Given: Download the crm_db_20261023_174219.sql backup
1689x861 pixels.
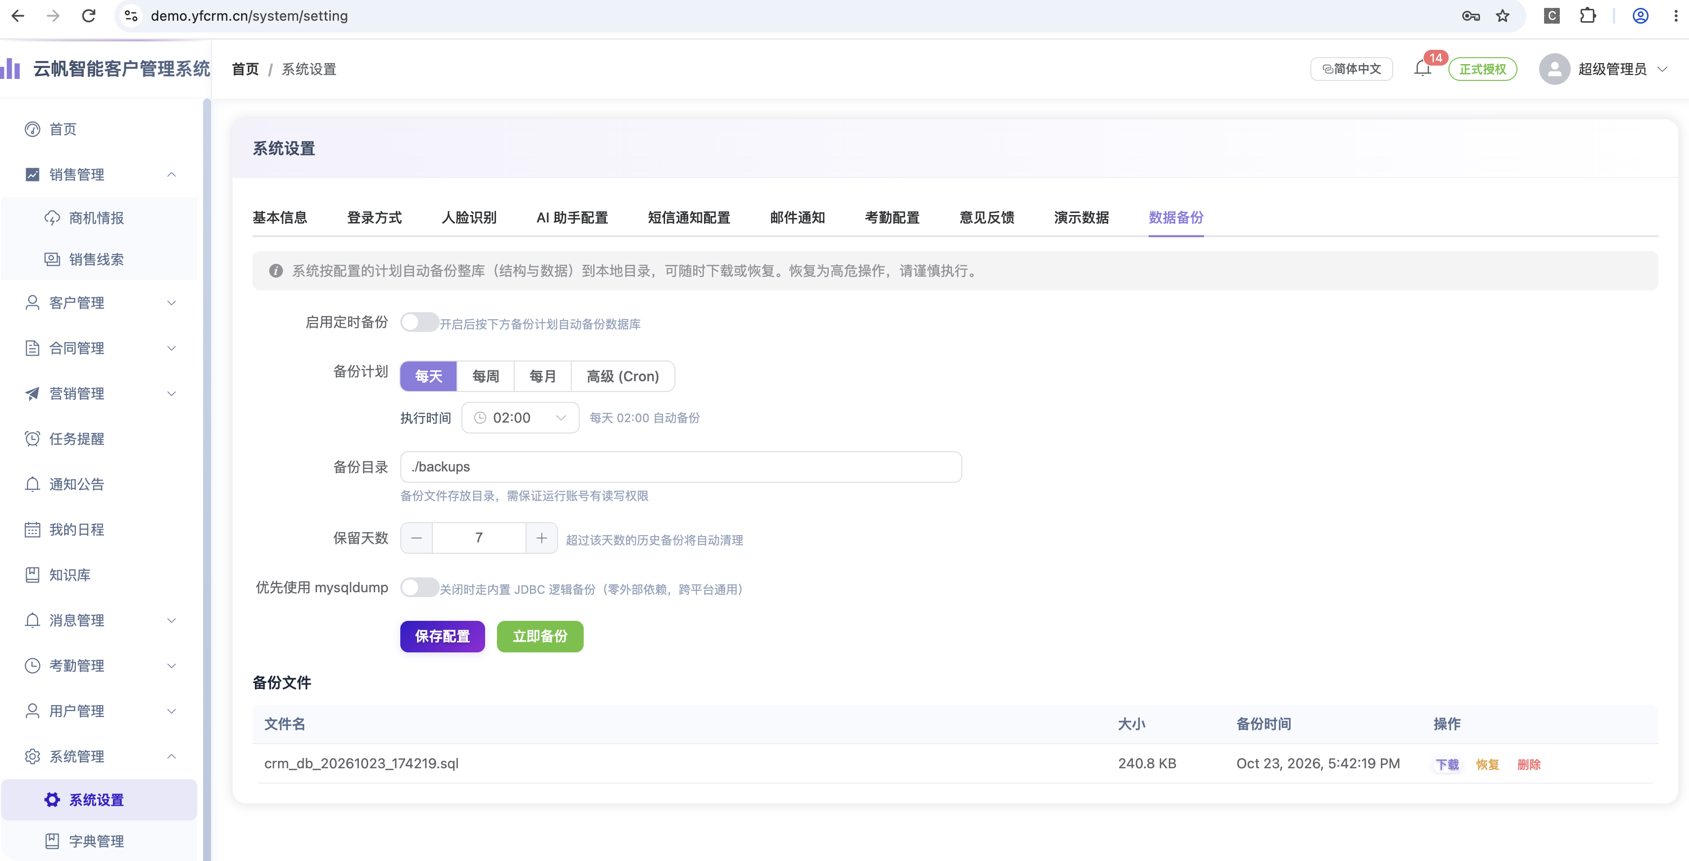Looking at the screenshot, I should 1447,765.
